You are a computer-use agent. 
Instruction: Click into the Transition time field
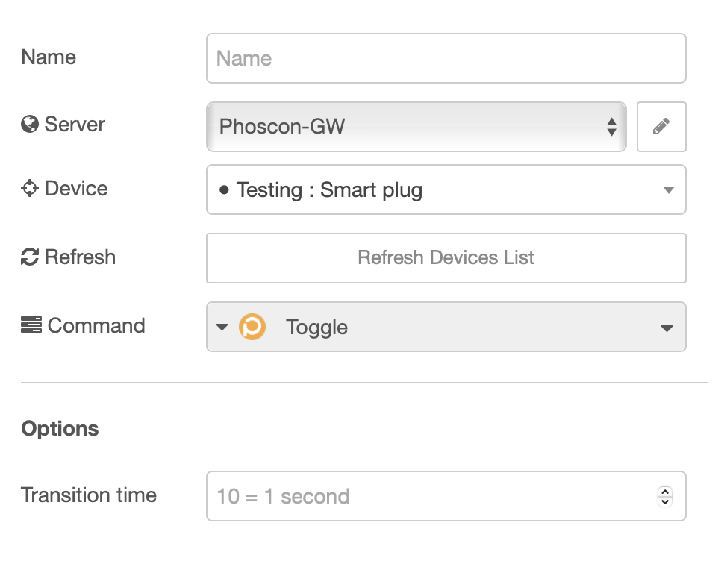(x=425, y=496)
